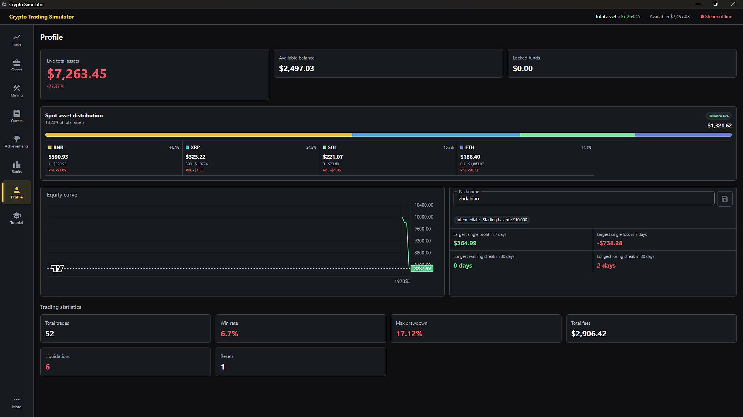Screen dimensions: 743x417
Task: Click the yellow BNB distribution bar segment
Action: click(x=199, y=135)
